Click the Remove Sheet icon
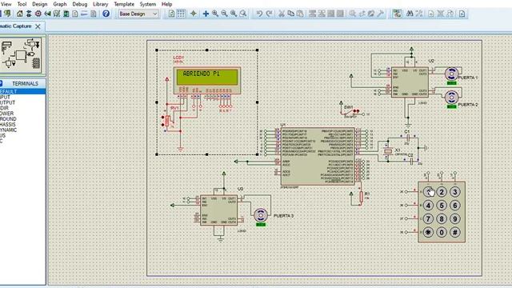The image size is (512, 288). point(441,14)
